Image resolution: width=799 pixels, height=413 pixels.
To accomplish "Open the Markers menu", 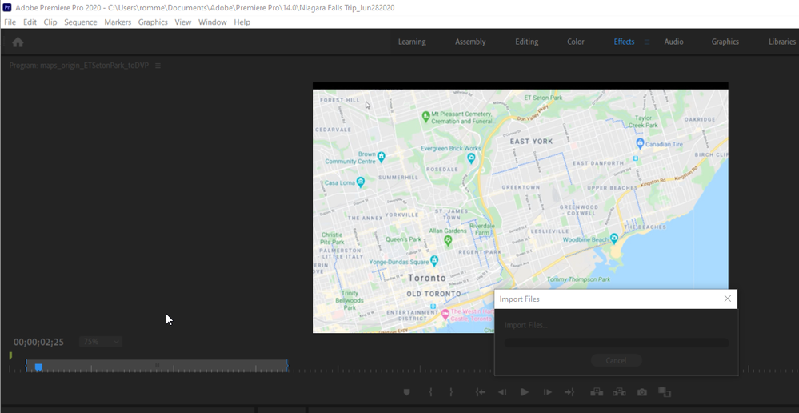I will 118,22.
